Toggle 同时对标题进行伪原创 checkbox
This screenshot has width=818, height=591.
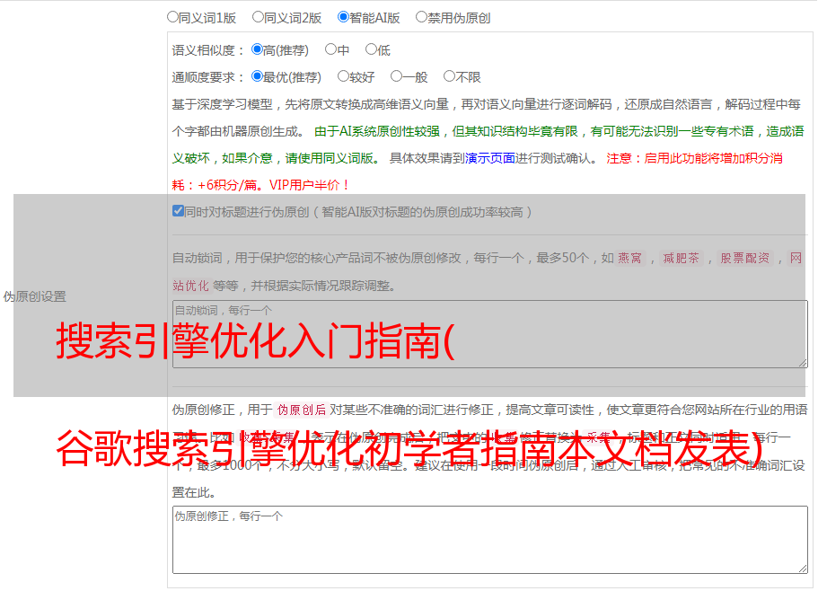[x=178, y=211]
